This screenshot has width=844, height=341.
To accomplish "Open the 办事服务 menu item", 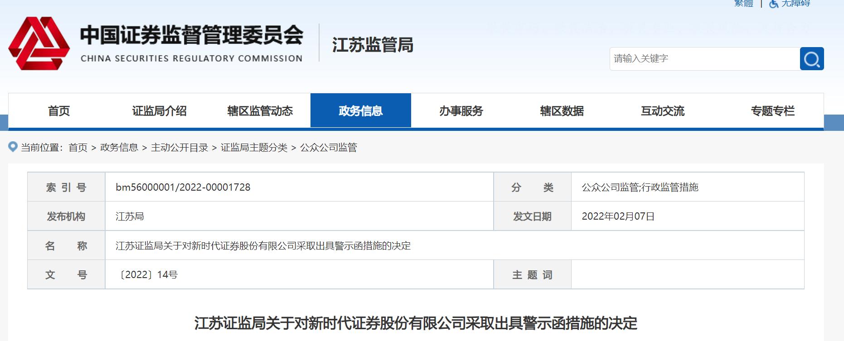I will click(461, 111).
